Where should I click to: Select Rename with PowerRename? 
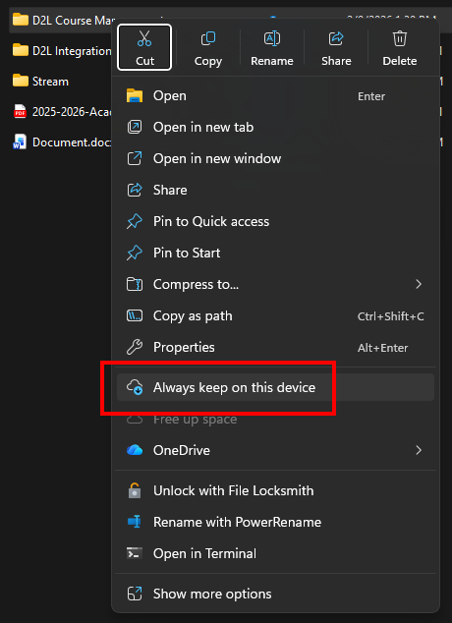275,522
